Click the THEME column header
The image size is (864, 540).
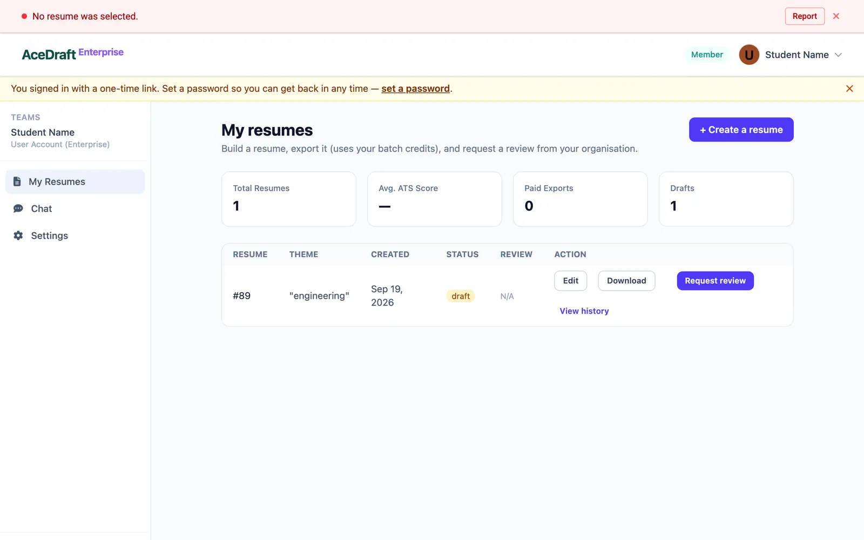coord(303,254)
